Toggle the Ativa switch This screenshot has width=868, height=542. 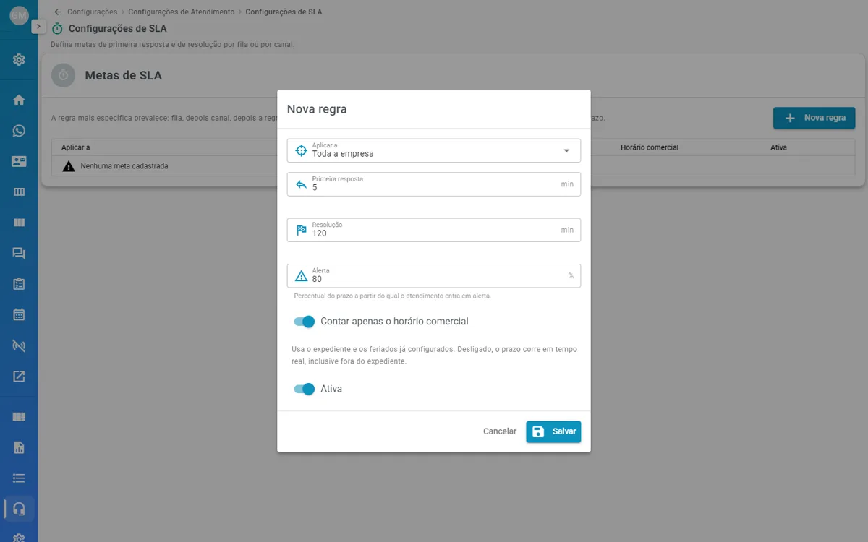[305, 389]
